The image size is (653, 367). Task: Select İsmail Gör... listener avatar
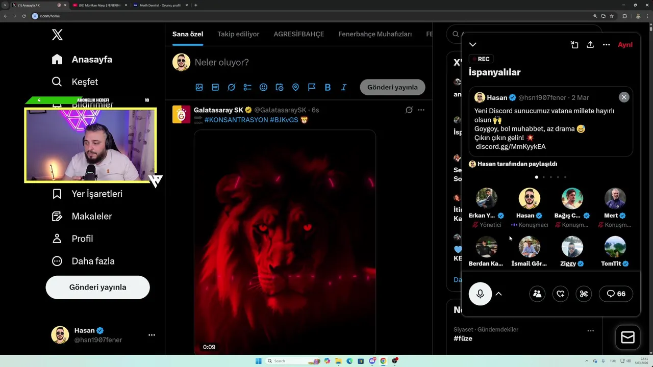tap(529, 247)
